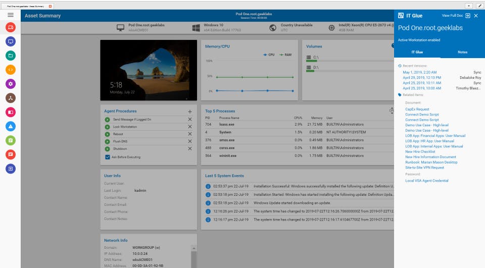Select the IT Glue tab
The height and width of the screenshot is (268, 485).
417,52
